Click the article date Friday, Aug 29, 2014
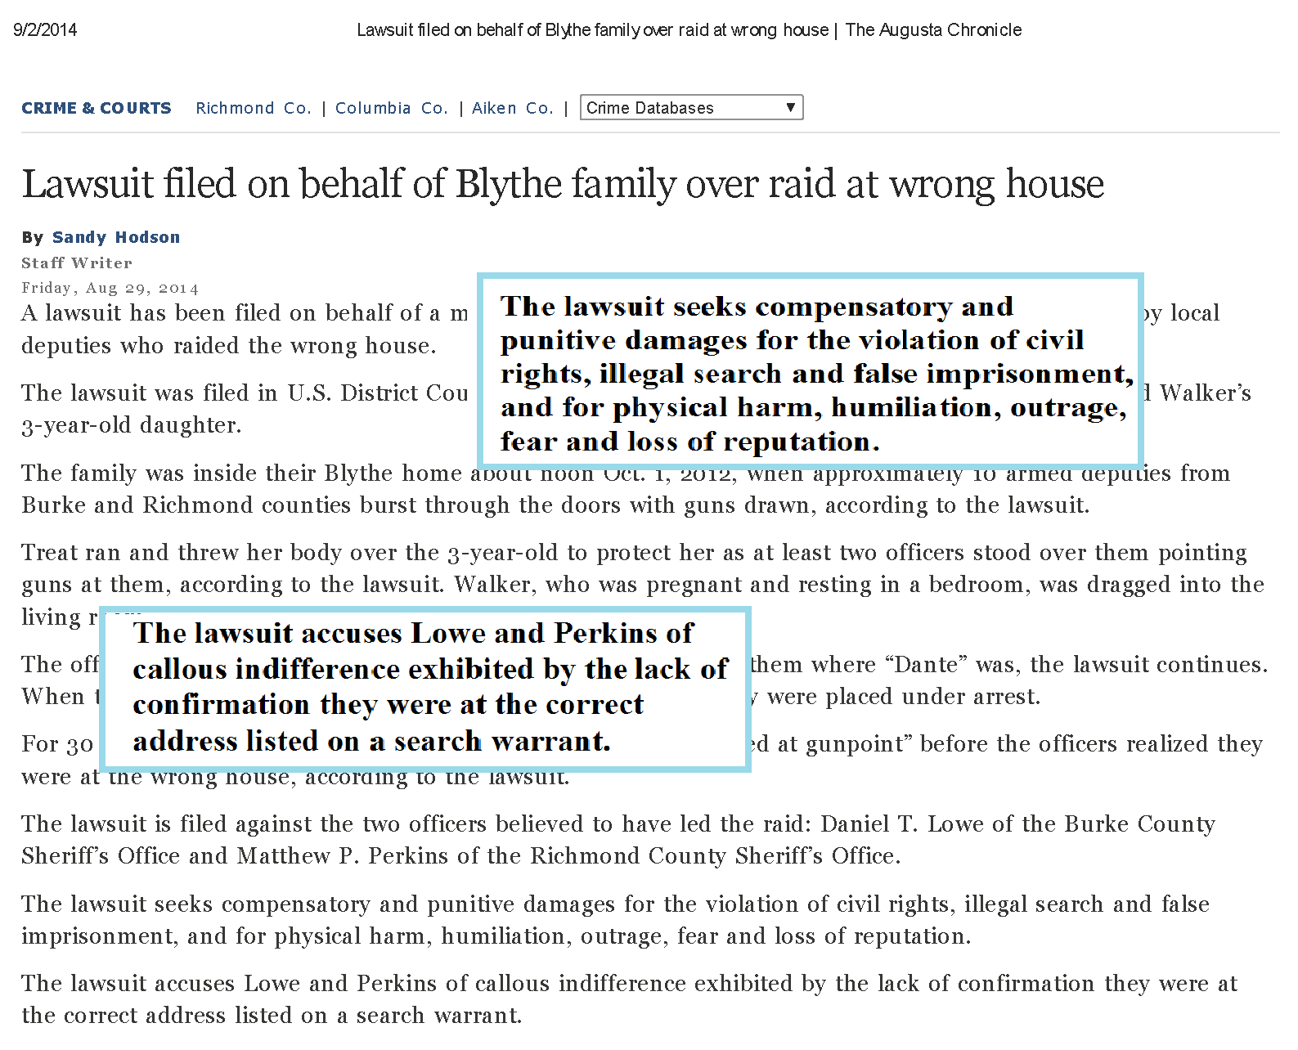This screenshot has width=1298, height=1050. 110,288
